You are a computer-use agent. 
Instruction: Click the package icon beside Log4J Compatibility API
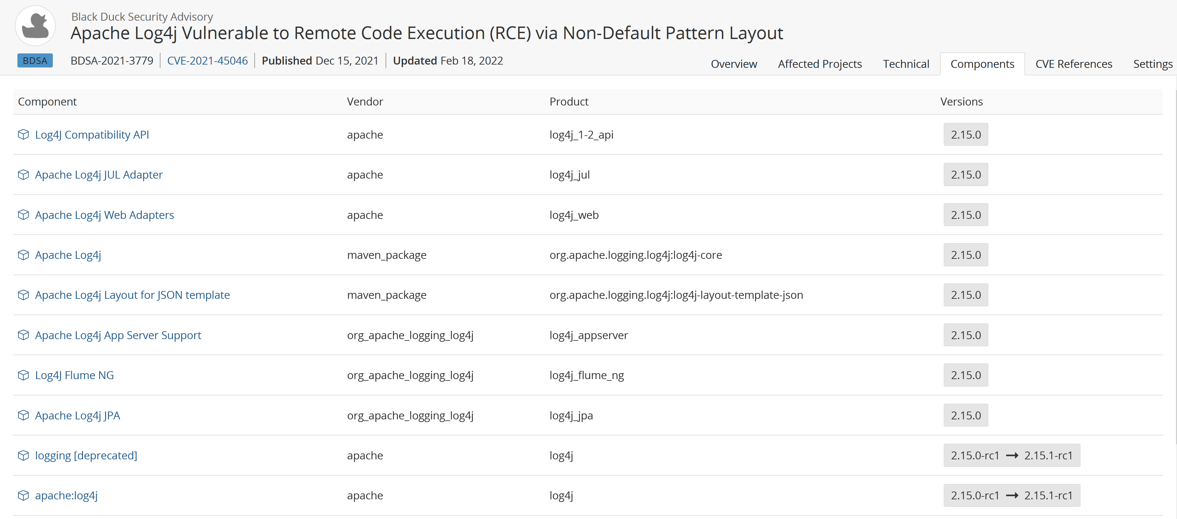[23, 135]
